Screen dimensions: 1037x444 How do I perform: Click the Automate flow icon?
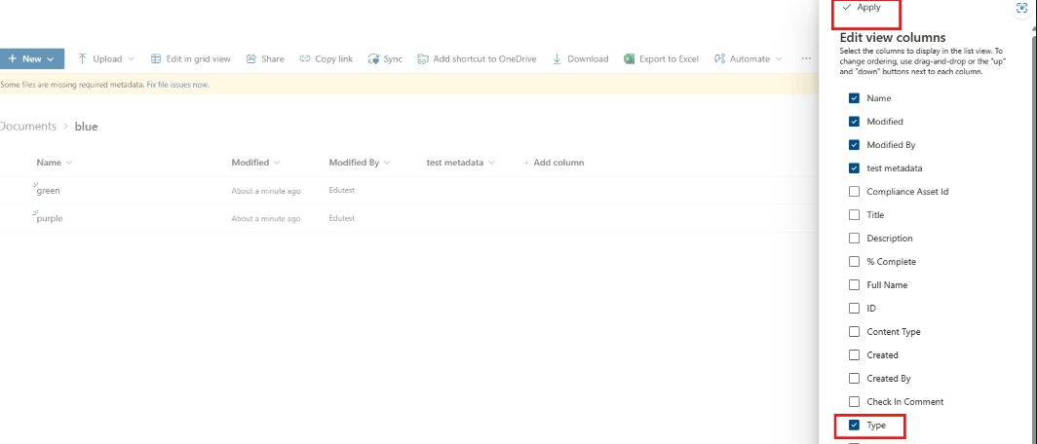(720, 58)
